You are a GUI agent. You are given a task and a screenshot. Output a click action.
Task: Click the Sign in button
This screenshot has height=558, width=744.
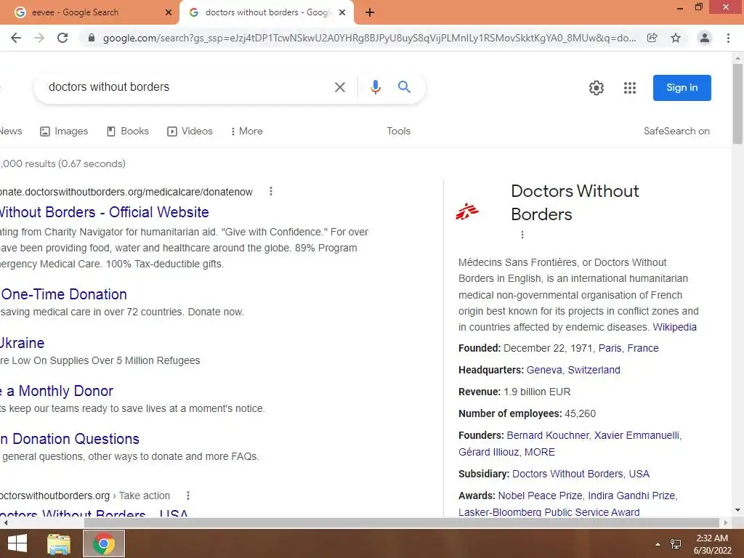682,88
